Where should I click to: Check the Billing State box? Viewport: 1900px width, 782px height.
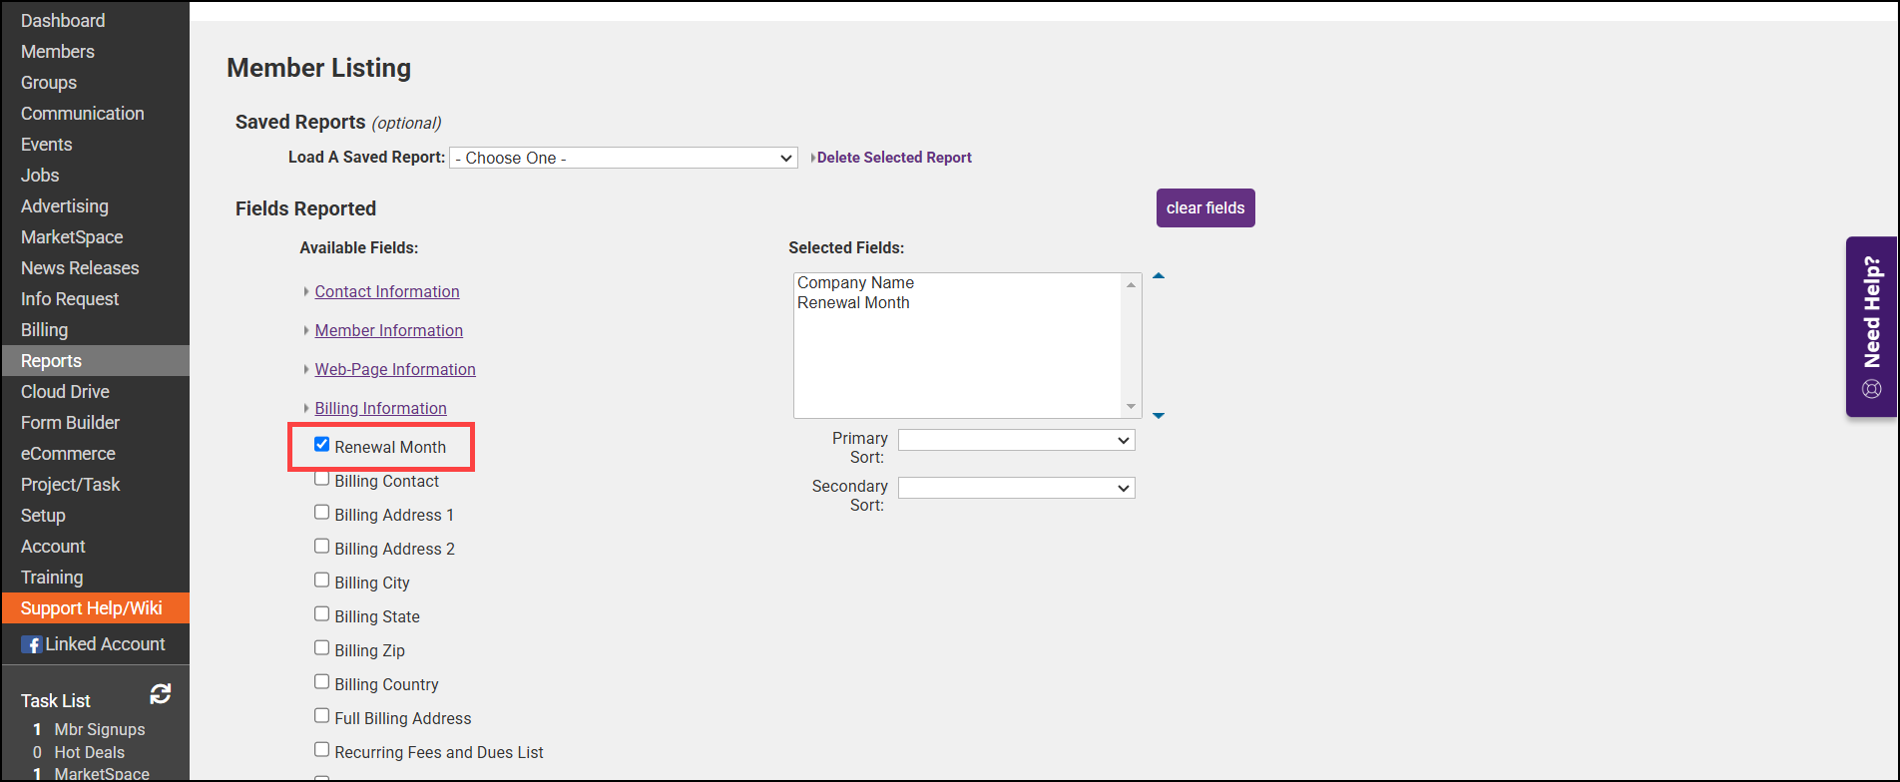[x=321, y=614]
